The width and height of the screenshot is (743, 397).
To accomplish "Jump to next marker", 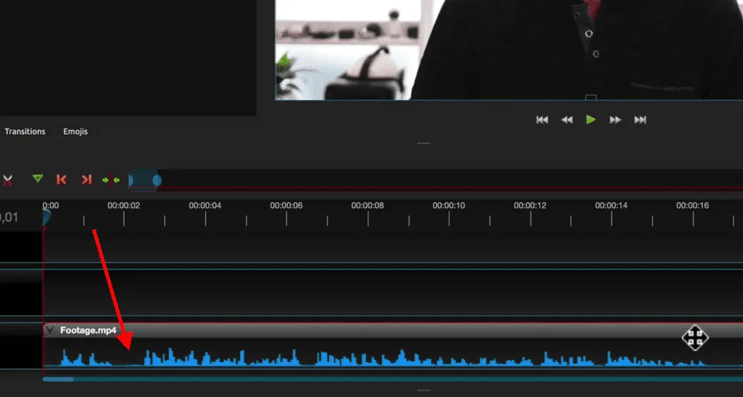I will (x=86, y=180).
